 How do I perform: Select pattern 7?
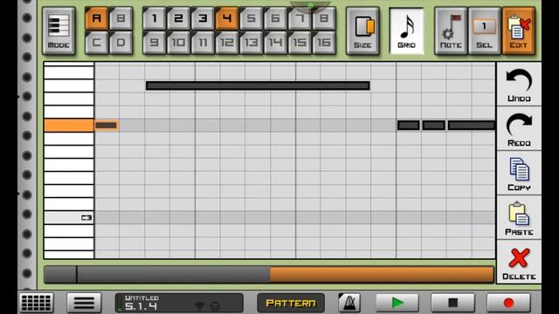(300, 18)
